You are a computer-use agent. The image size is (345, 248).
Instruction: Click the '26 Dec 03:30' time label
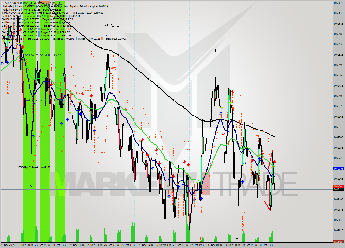[112, 245]
